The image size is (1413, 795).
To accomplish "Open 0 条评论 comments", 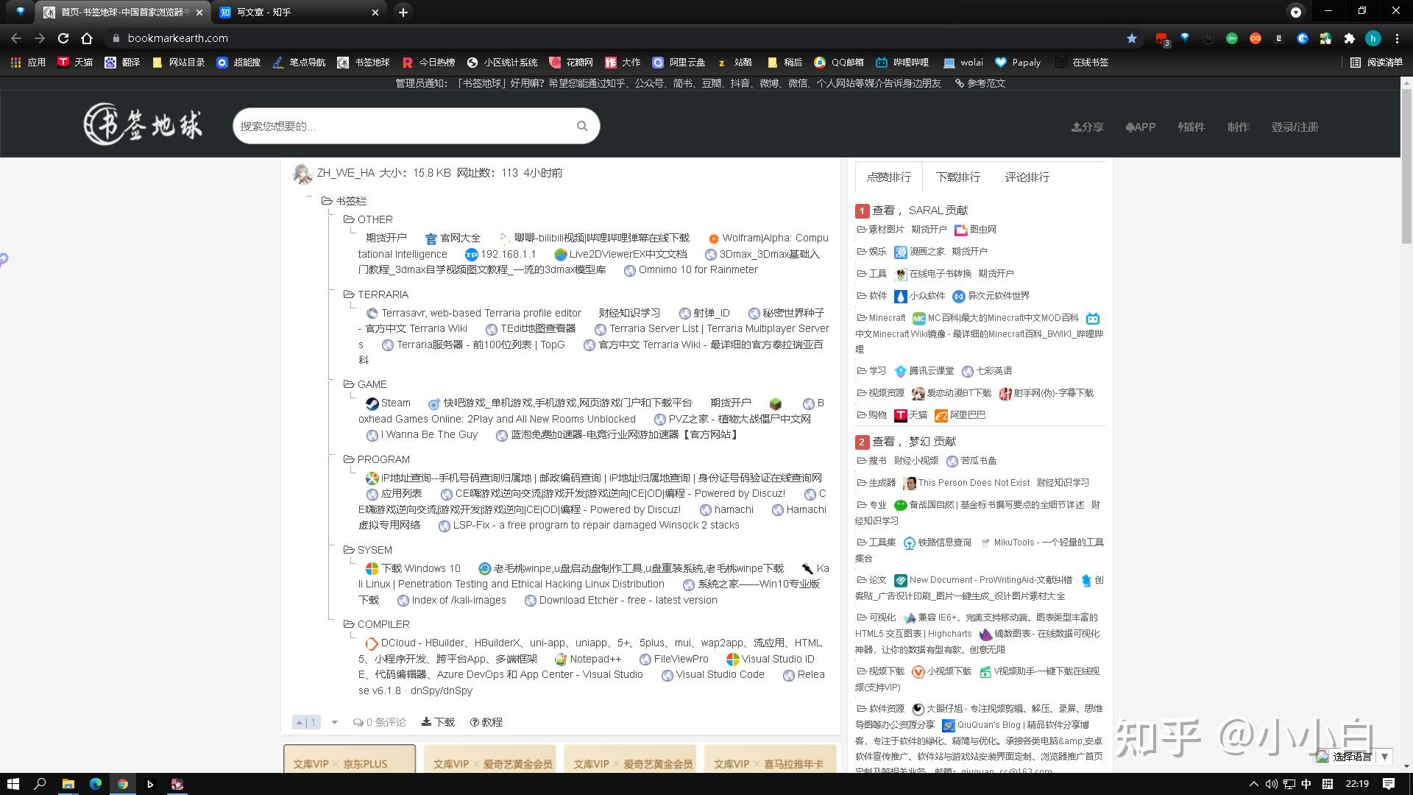I will click(x=379, y=722).
